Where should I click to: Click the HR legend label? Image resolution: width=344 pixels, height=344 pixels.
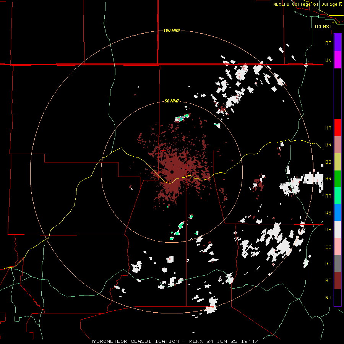click(328, 179)
